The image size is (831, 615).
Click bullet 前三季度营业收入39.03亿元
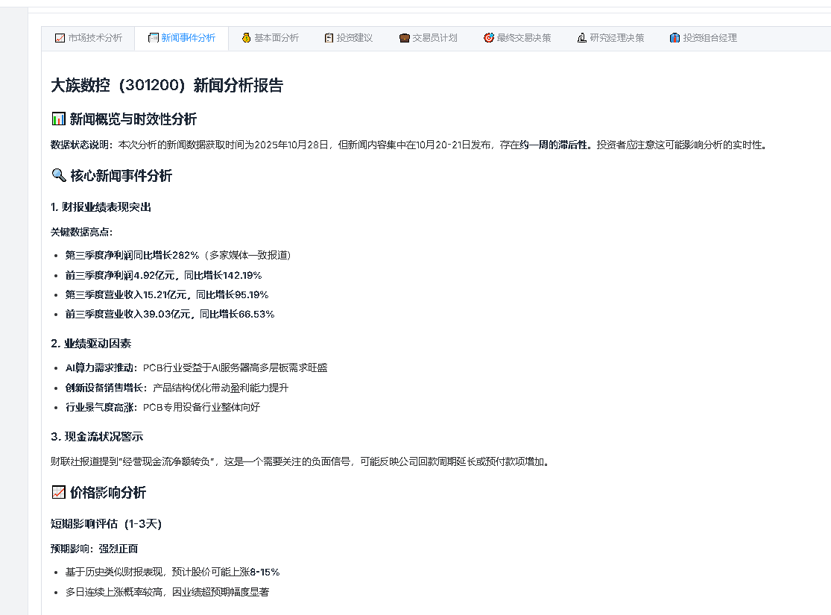tap(170, 315)
